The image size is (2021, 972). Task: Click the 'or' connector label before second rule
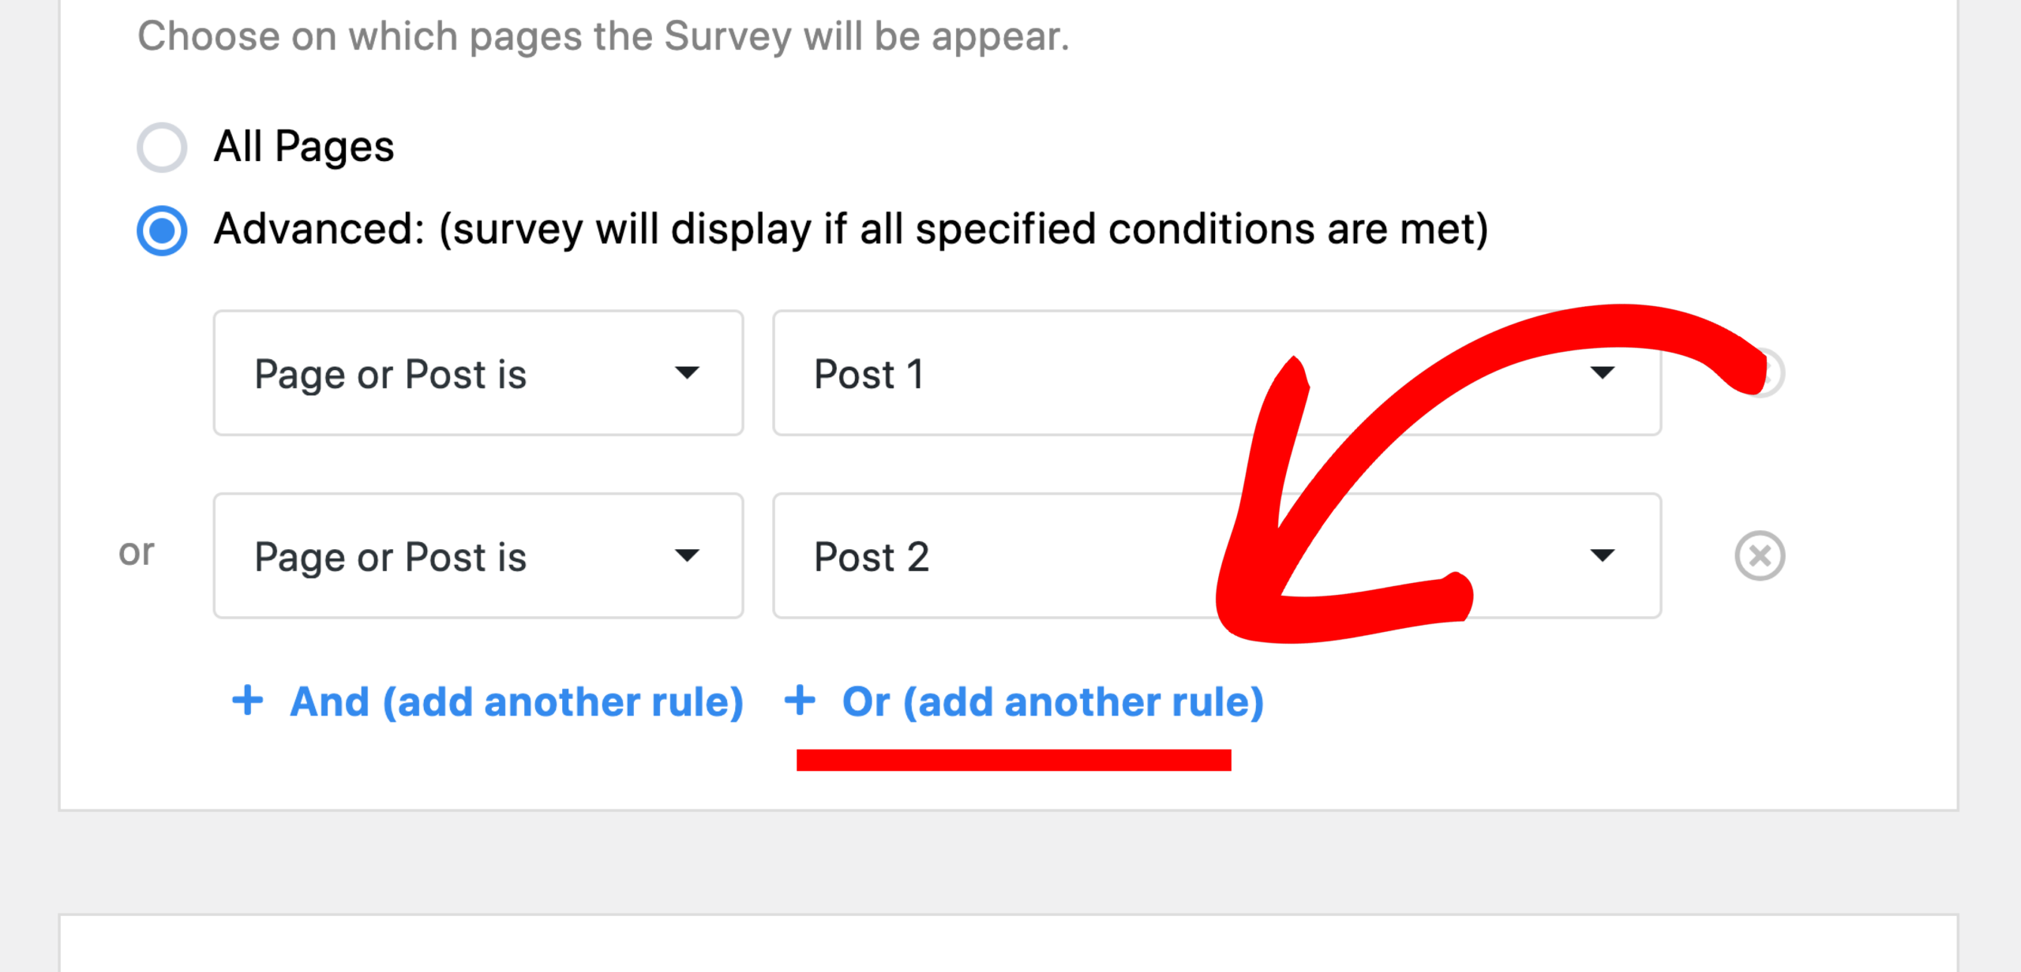(x=136, y=553)
